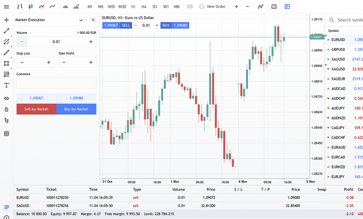
Task: Raise the chart lot size with up arrow
Action: click(x=157, y=25)
